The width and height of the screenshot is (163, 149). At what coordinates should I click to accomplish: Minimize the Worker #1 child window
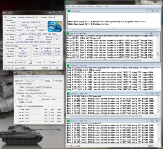147,33
